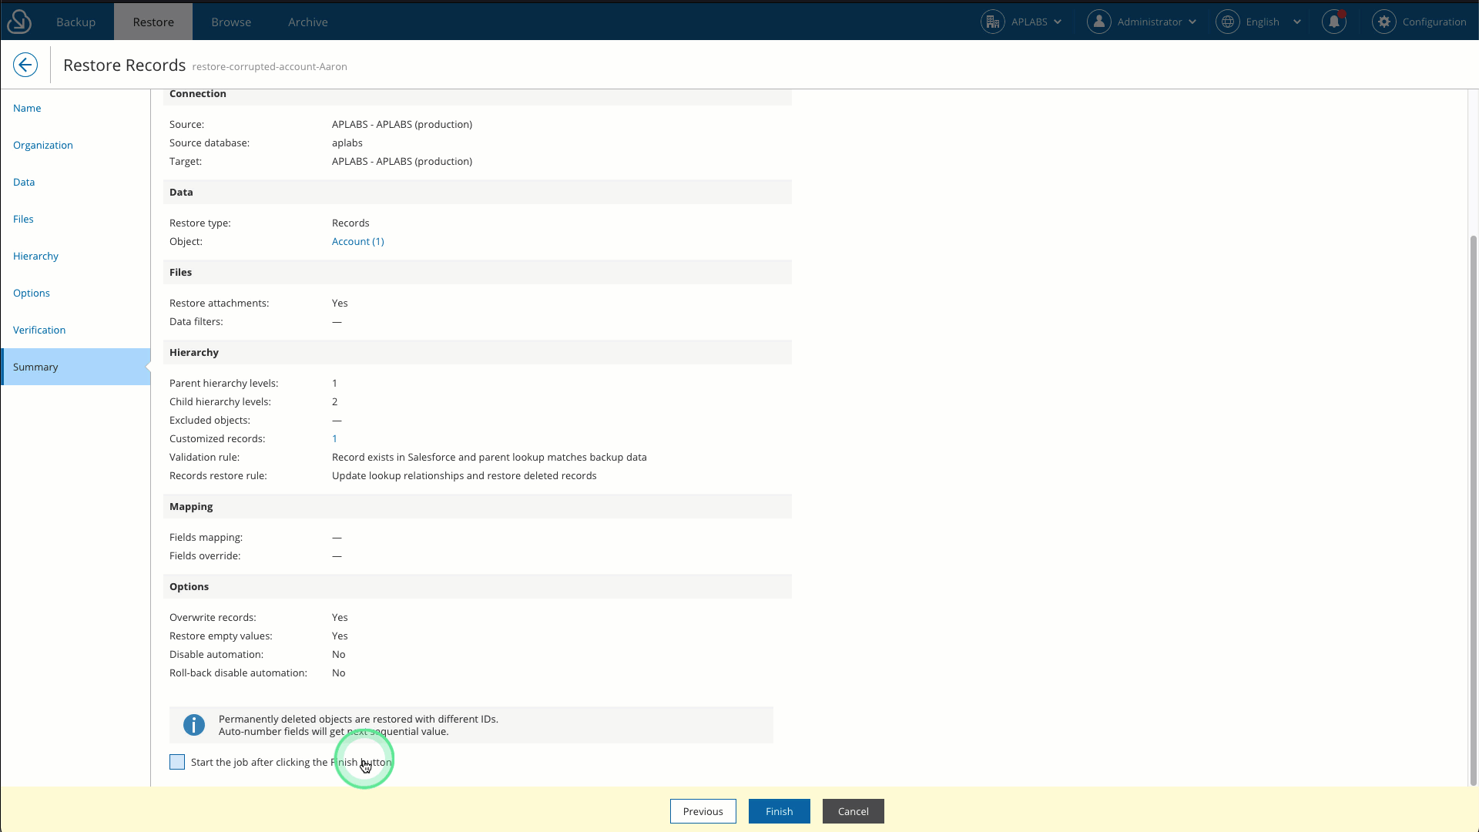Click the Options section header

(478, 586)
